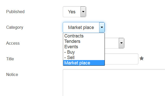
Task: Open the Published dropdown showing Yes
Action: click(74, 12)
